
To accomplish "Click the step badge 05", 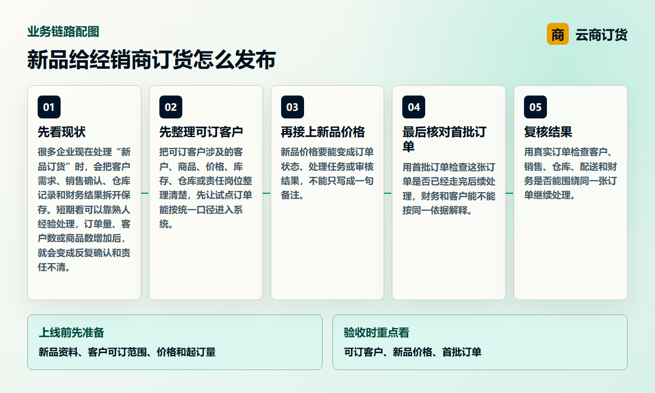I will [535, 107].
